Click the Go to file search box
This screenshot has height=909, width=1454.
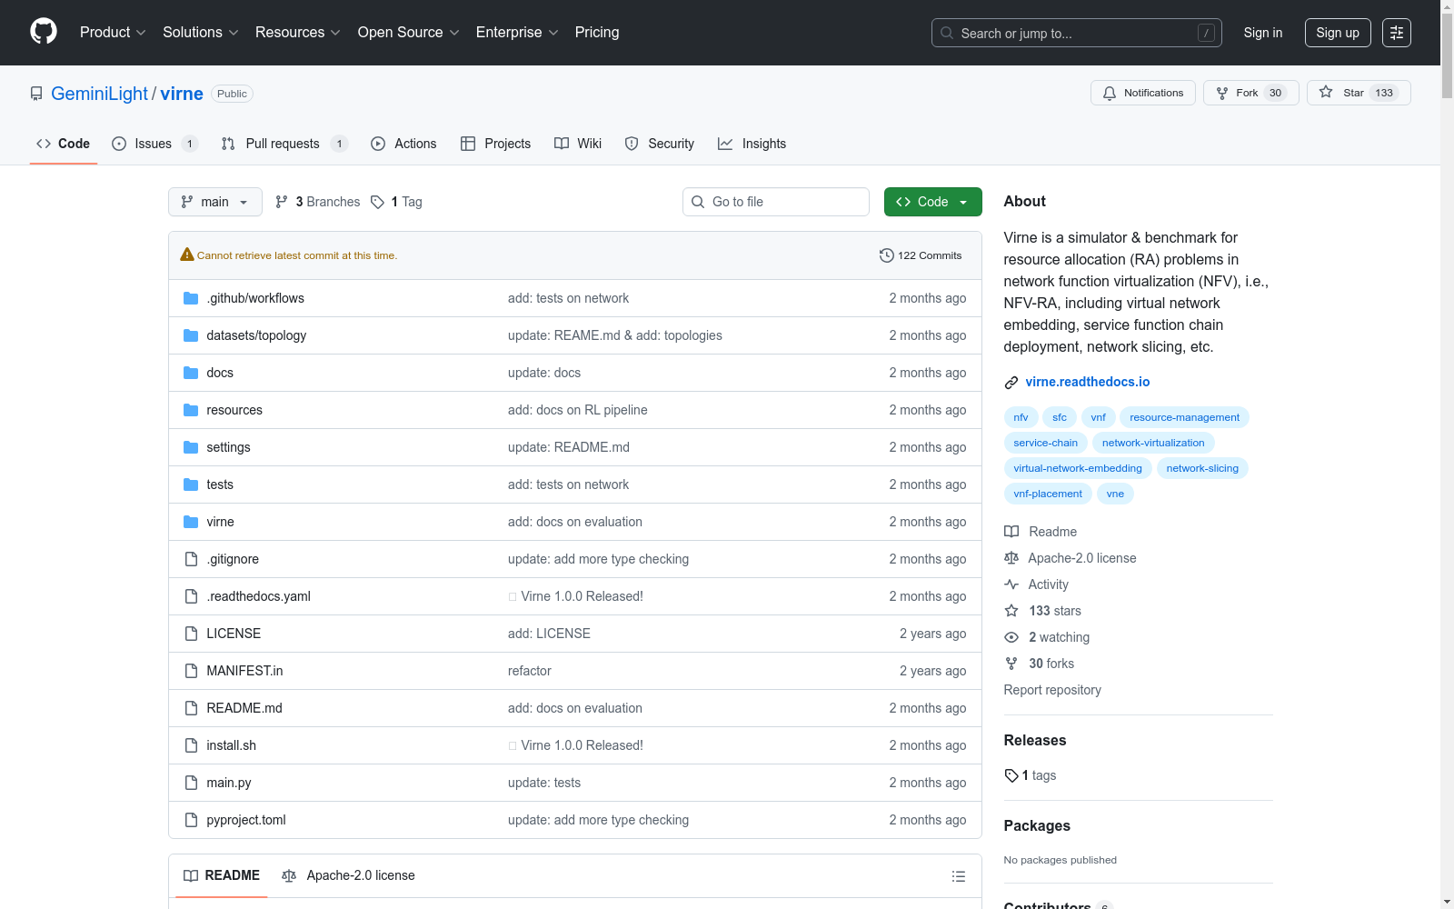tap(776, 202)
